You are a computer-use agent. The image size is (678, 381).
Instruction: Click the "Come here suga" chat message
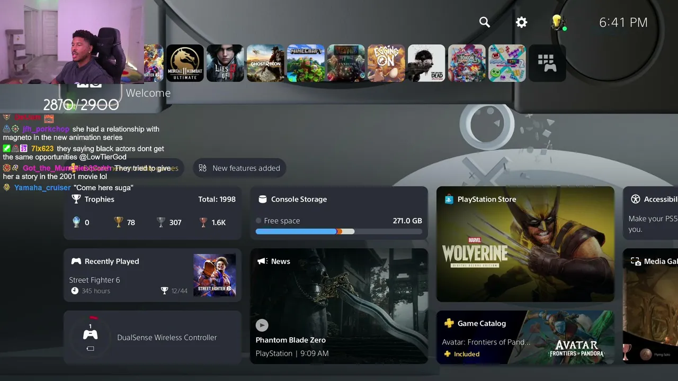(x=103, y=187)
